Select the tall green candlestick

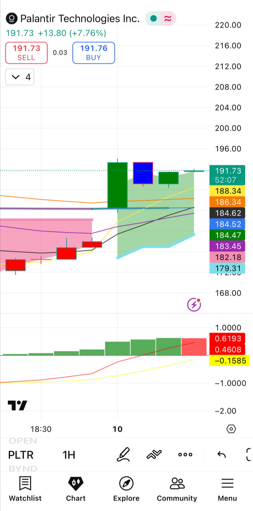[117, 185]
